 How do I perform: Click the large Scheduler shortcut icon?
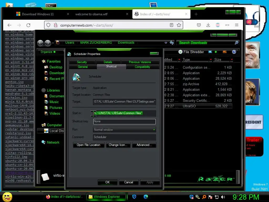click(x=76, y=77)
